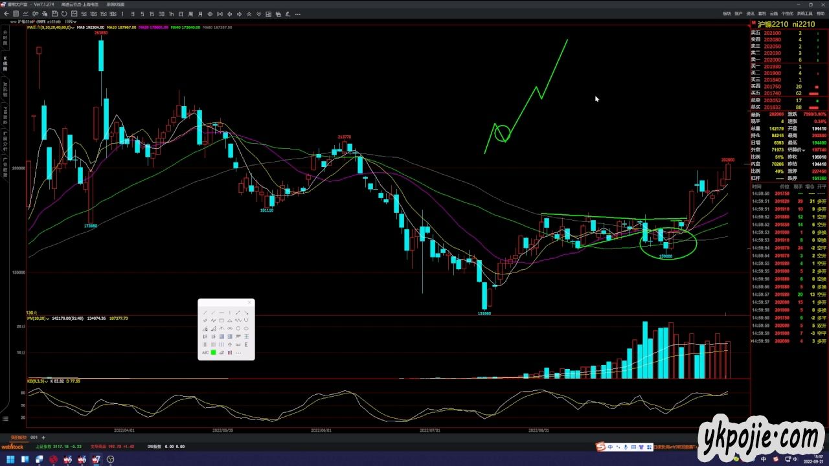Open the 系统工具 menu
This screenshot has width=829, height=466.
click(804, 14)
